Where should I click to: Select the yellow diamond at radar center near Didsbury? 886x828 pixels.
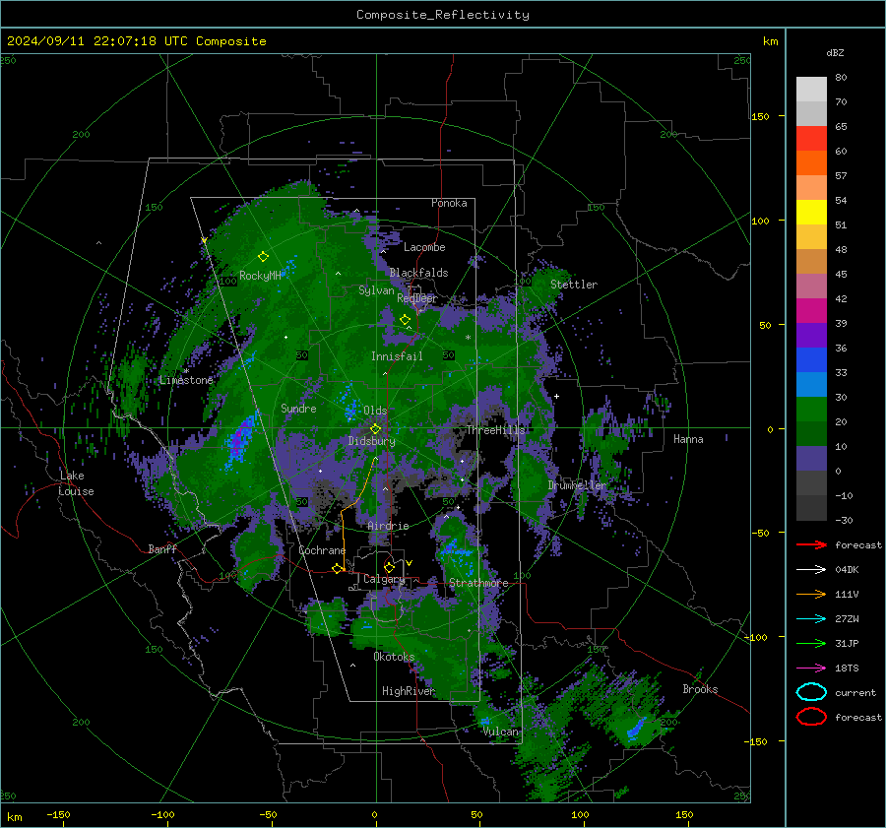tap(375, 429)
